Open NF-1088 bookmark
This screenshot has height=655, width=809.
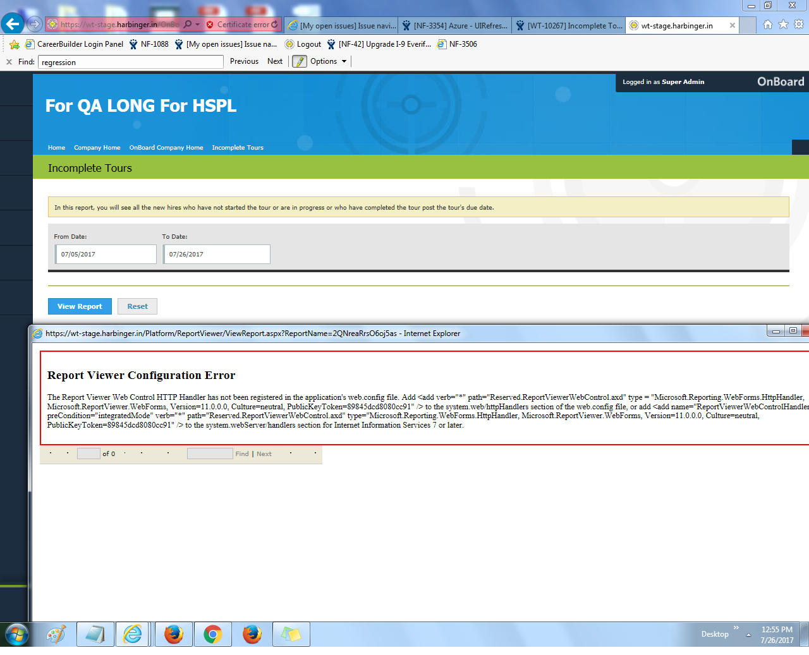point(149,44)
